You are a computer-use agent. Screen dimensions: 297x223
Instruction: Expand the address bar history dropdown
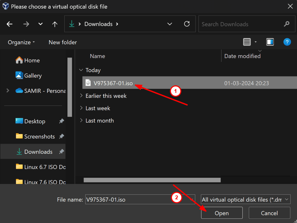click(x=170, y=24)
